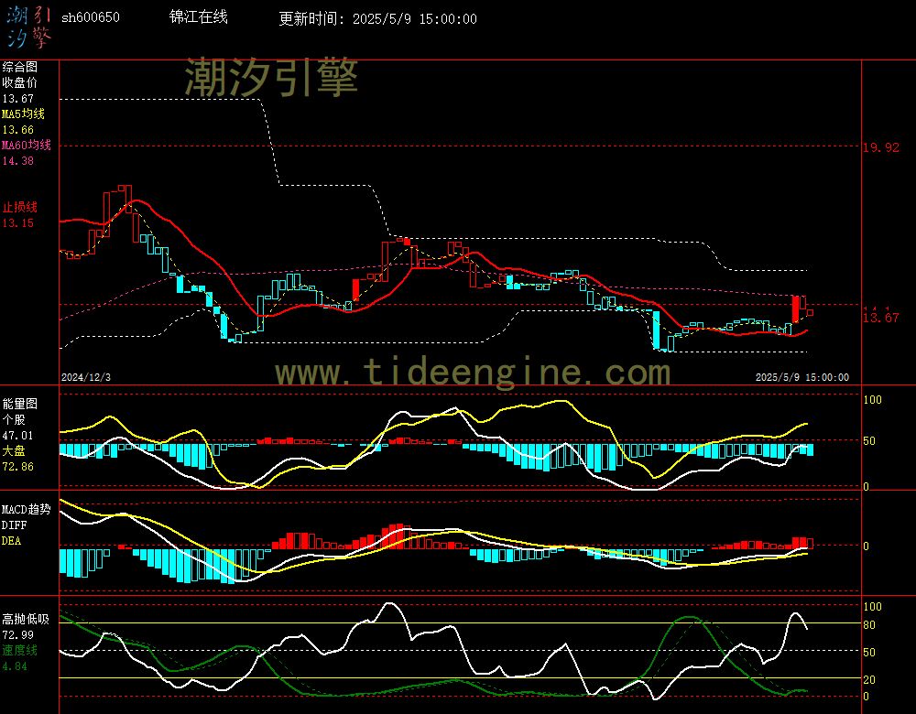Click the DEA legend label
This screenshot has width=916, height=714.
click(12, 541)
